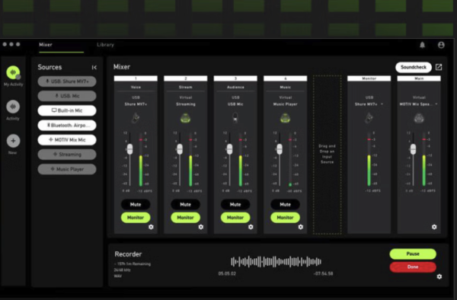
Task: Mute the Voice channel
Action: pos(136,205)
